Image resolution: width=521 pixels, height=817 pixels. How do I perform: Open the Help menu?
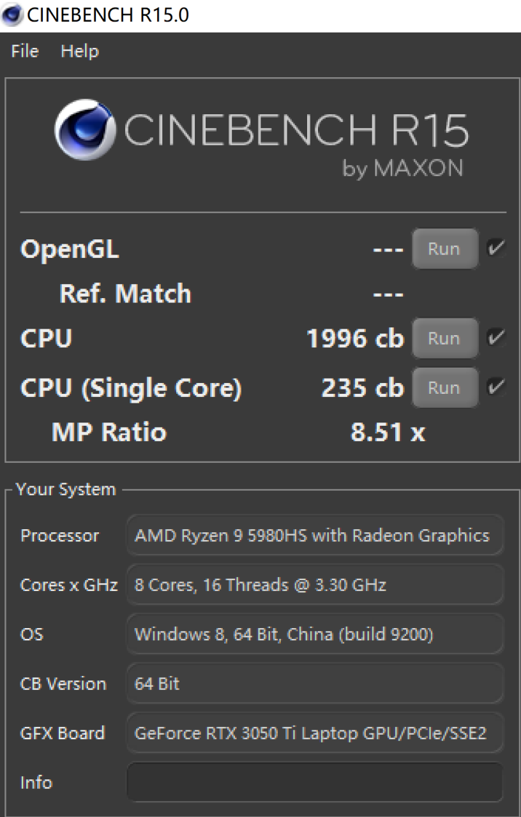[x=80, y=51]
